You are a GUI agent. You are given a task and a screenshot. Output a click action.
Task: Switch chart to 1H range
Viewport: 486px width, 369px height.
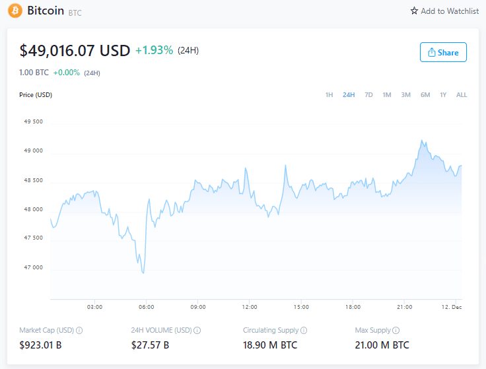tap(329, 95)
